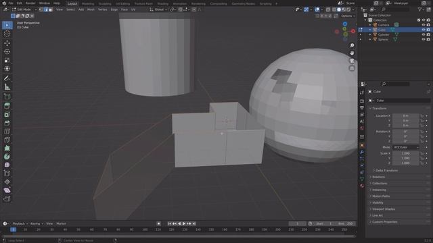Open the Mesh menu in viewport header
Viewport: 433px width, 243px height.
pyautogui.click(x=91, y=9)
